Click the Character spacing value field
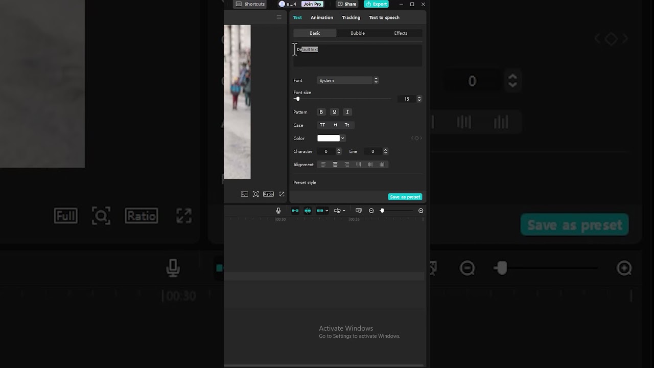 tap(326, 151)
